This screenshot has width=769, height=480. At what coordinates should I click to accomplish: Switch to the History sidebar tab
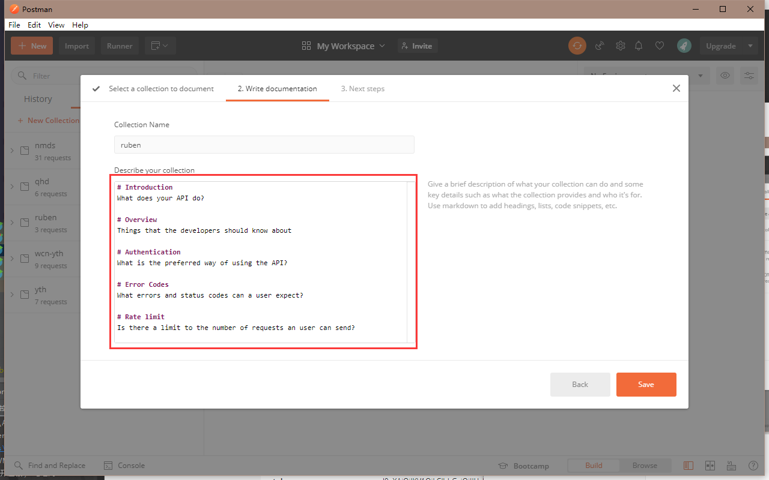pos(38,99)
